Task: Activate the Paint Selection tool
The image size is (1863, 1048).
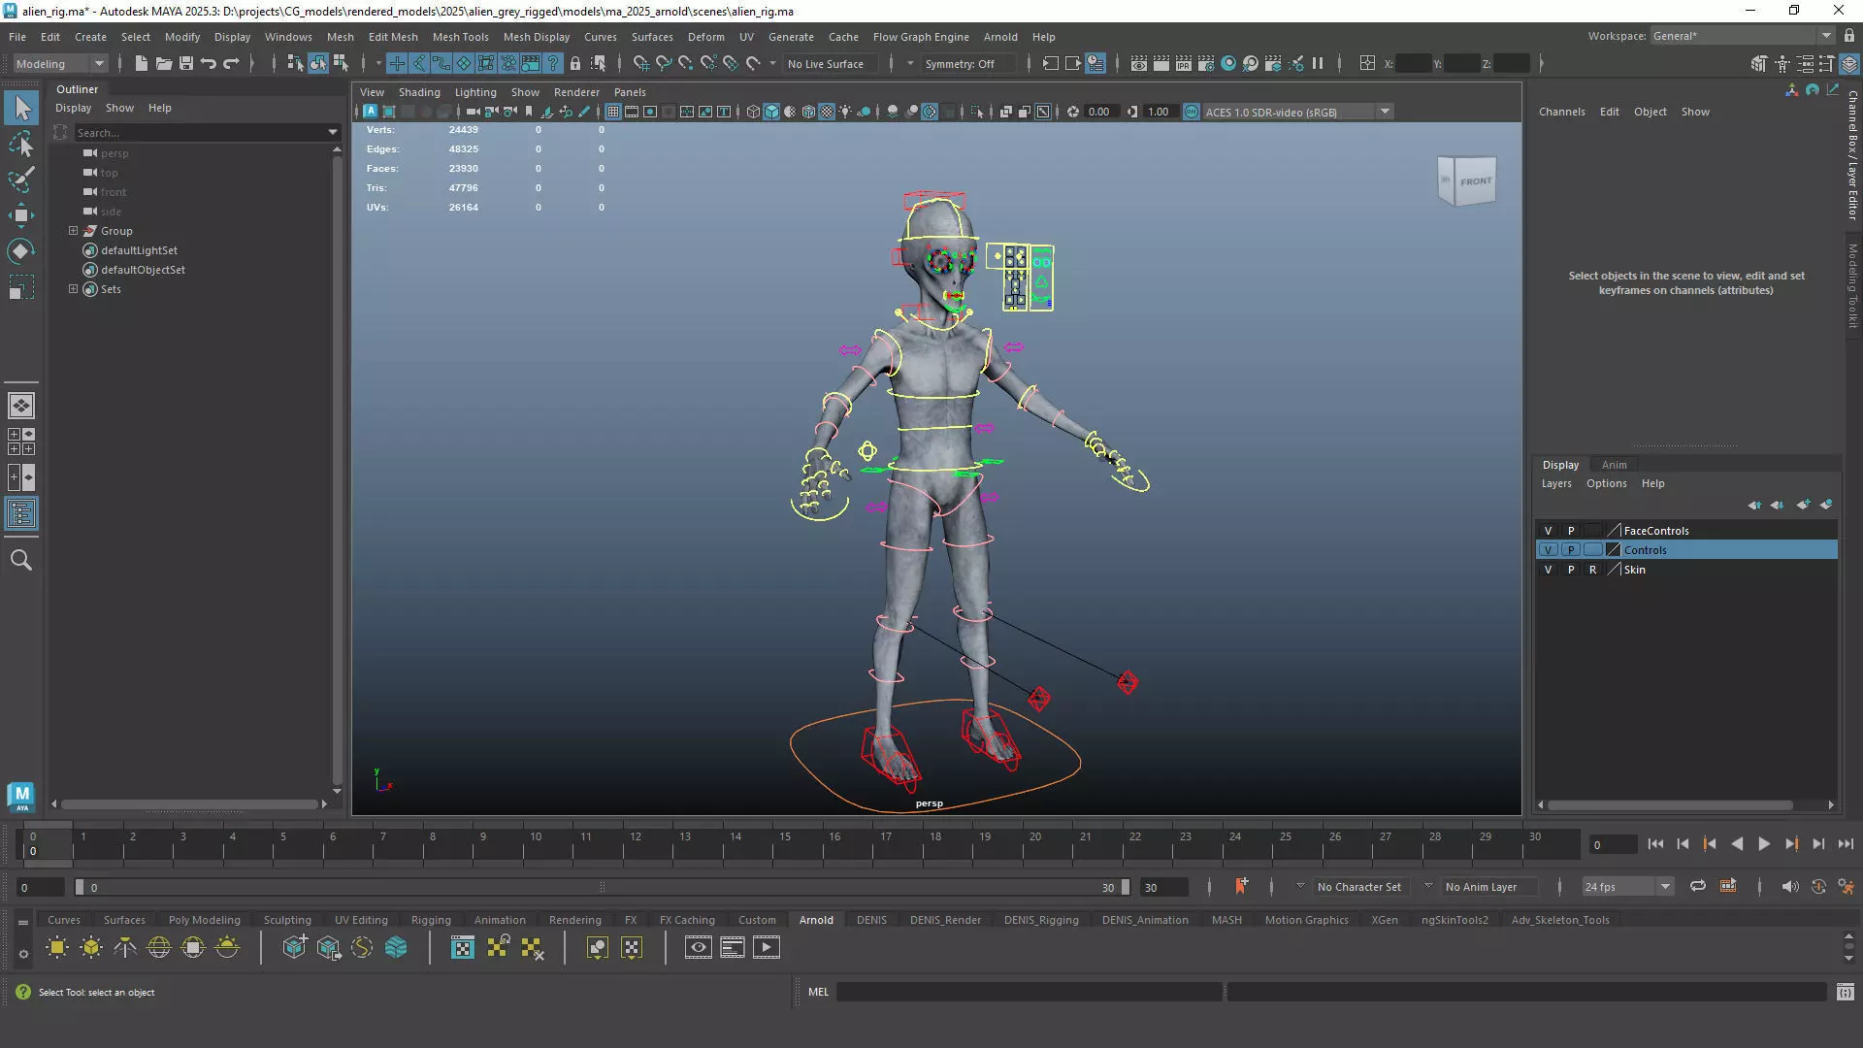Action: click(x=21, y=180)
